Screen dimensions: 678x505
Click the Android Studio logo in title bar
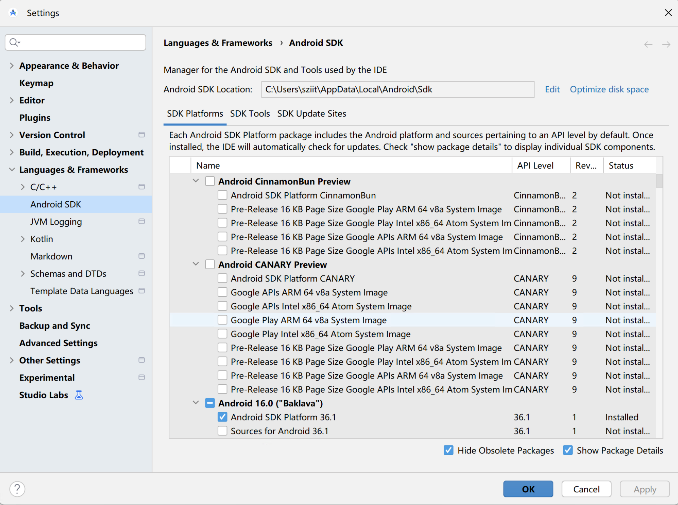coord(13,13)
